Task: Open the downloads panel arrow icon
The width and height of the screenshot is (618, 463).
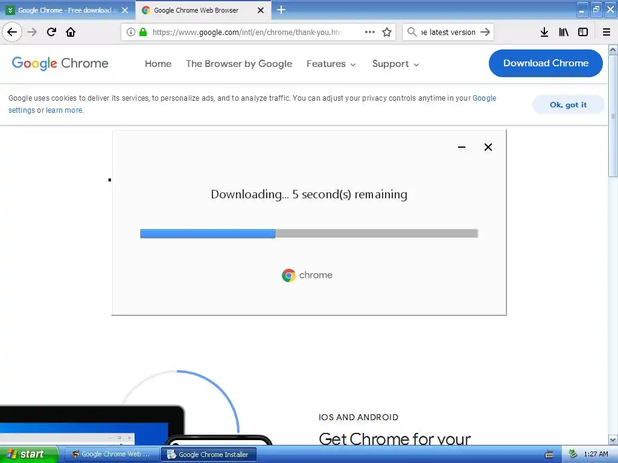Action: [544, 32]
